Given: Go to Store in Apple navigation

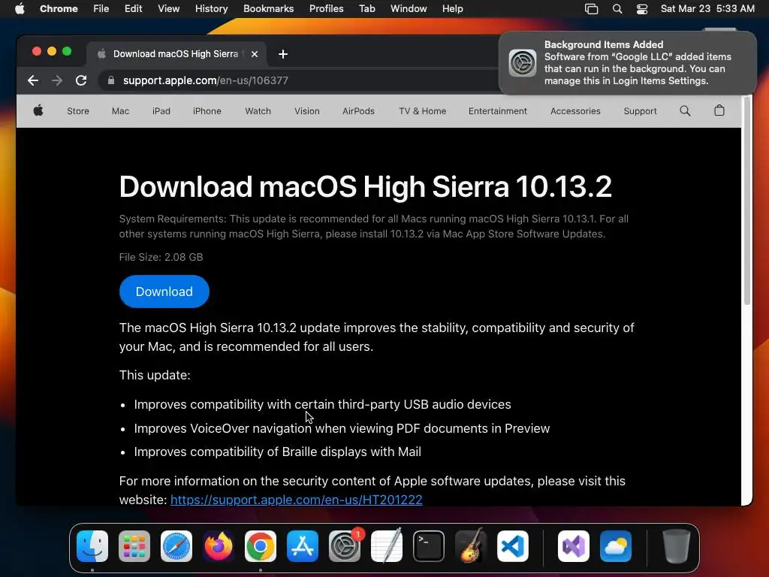Looking at the screenshot, I should [x=78, y=111].
